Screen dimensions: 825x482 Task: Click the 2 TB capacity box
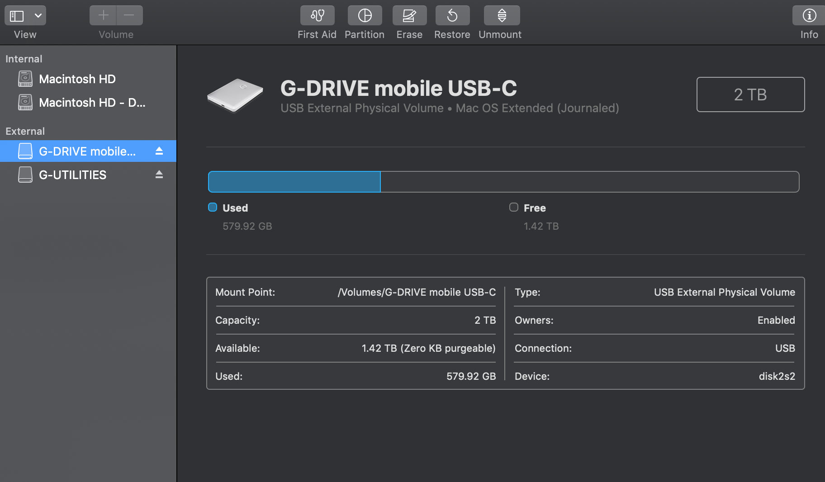pos(750,95)
